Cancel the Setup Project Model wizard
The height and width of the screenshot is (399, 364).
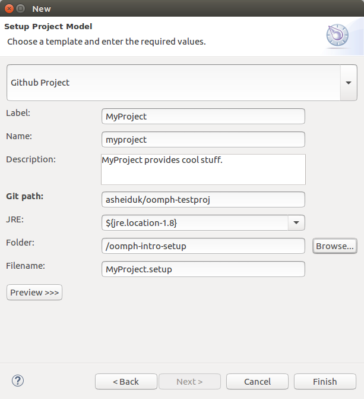[257, 381]
